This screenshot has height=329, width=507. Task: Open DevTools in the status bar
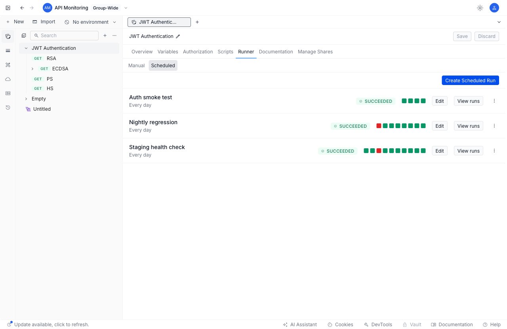pos(378,325)
